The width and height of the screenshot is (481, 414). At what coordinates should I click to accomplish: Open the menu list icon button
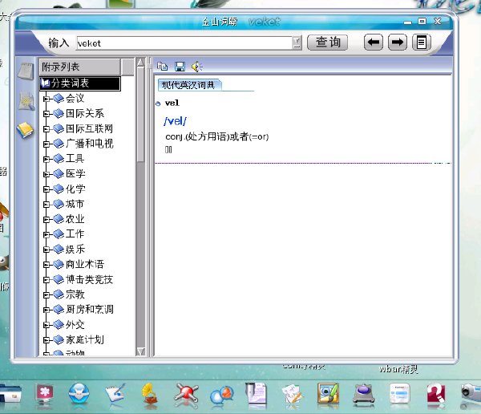click(x=422, y=42)
